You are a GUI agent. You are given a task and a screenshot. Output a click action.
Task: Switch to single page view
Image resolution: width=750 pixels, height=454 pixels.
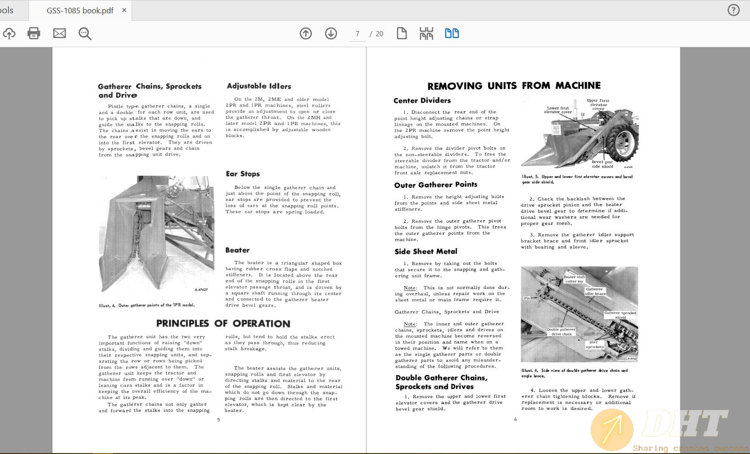pos(402,33)
